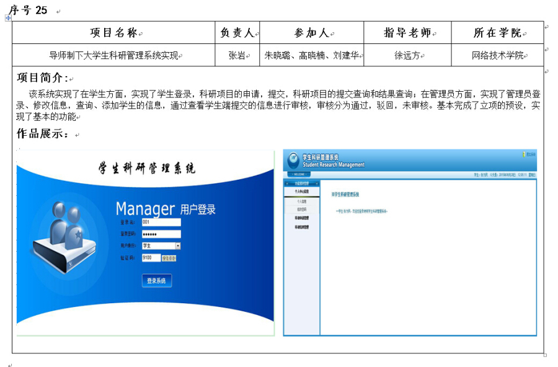Click the cell 朱晓璐、高晓楠、刘建华
558x367 pixels.
coord(312,55)
